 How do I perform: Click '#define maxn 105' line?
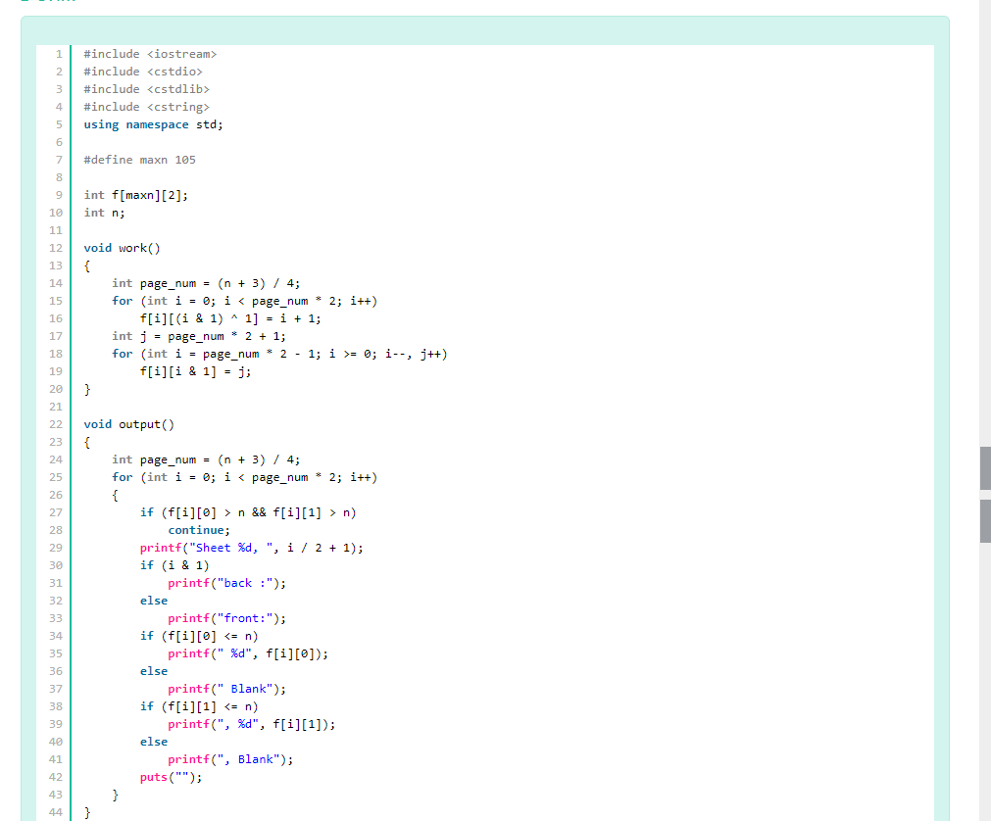[139, 160]
